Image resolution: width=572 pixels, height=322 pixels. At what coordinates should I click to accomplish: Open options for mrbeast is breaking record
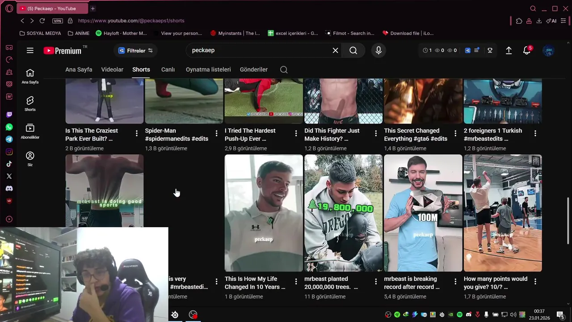[455, 281]
